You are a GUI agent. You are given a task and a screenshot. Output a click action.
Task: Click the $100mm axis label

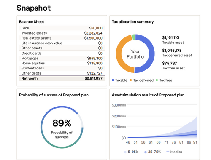pos(119,127)
